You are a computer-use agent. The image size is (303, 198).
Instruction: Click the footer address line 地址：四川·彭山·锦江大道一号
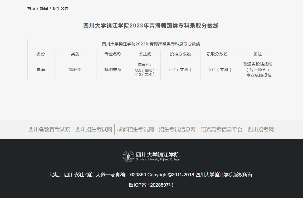(82, 175)
